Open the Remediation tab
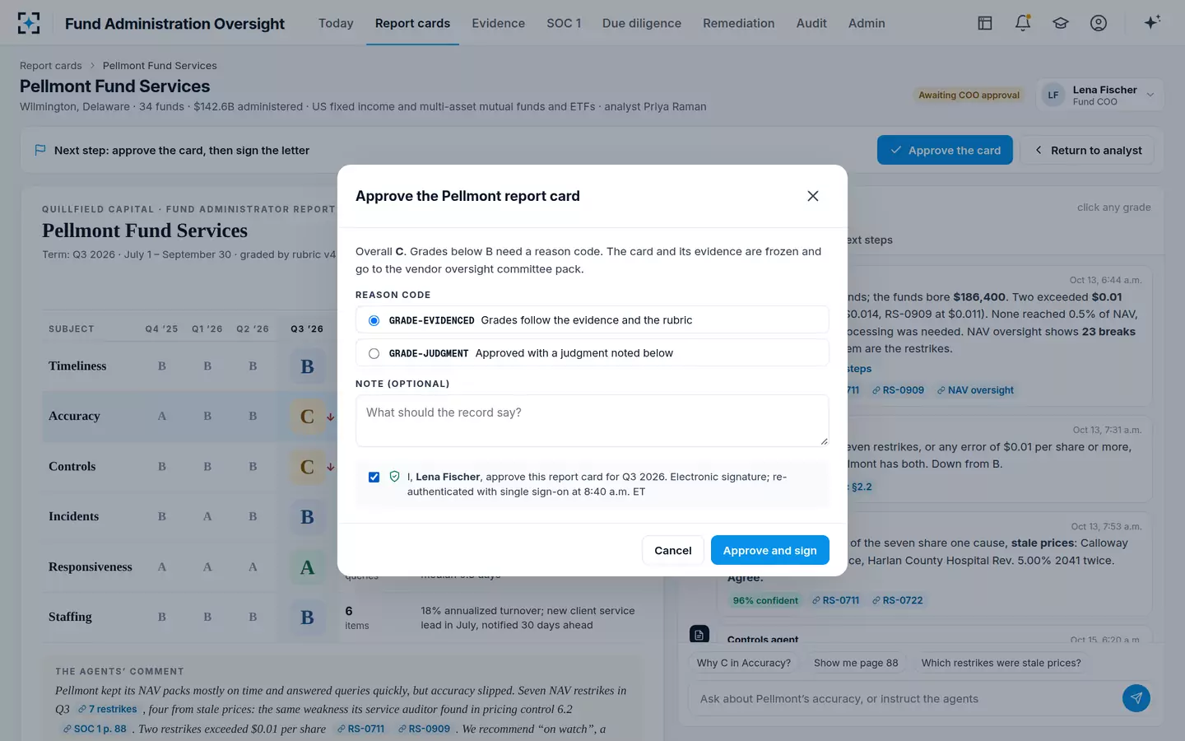The height and width of the screenshot is (741, 1185). click(x=738, y=23)
